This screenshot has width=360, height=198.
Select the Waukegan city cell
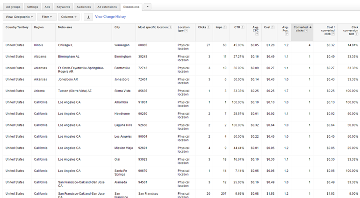(x=122, y=45)
